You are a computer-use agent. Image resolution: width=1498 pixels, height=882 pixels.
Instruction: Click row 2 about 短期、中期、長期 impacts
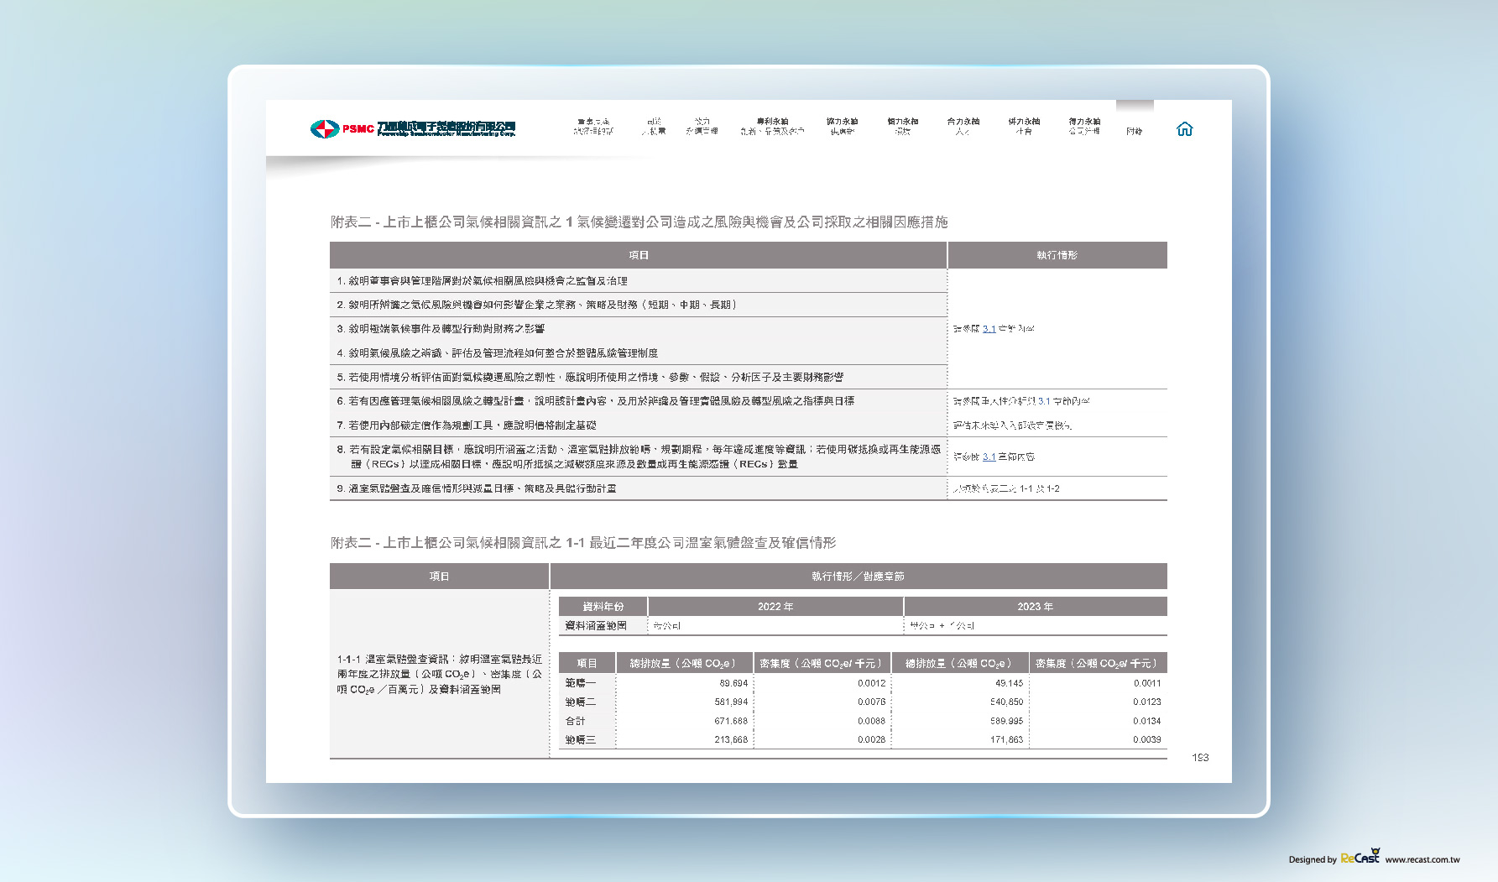[x=639, y=305]
